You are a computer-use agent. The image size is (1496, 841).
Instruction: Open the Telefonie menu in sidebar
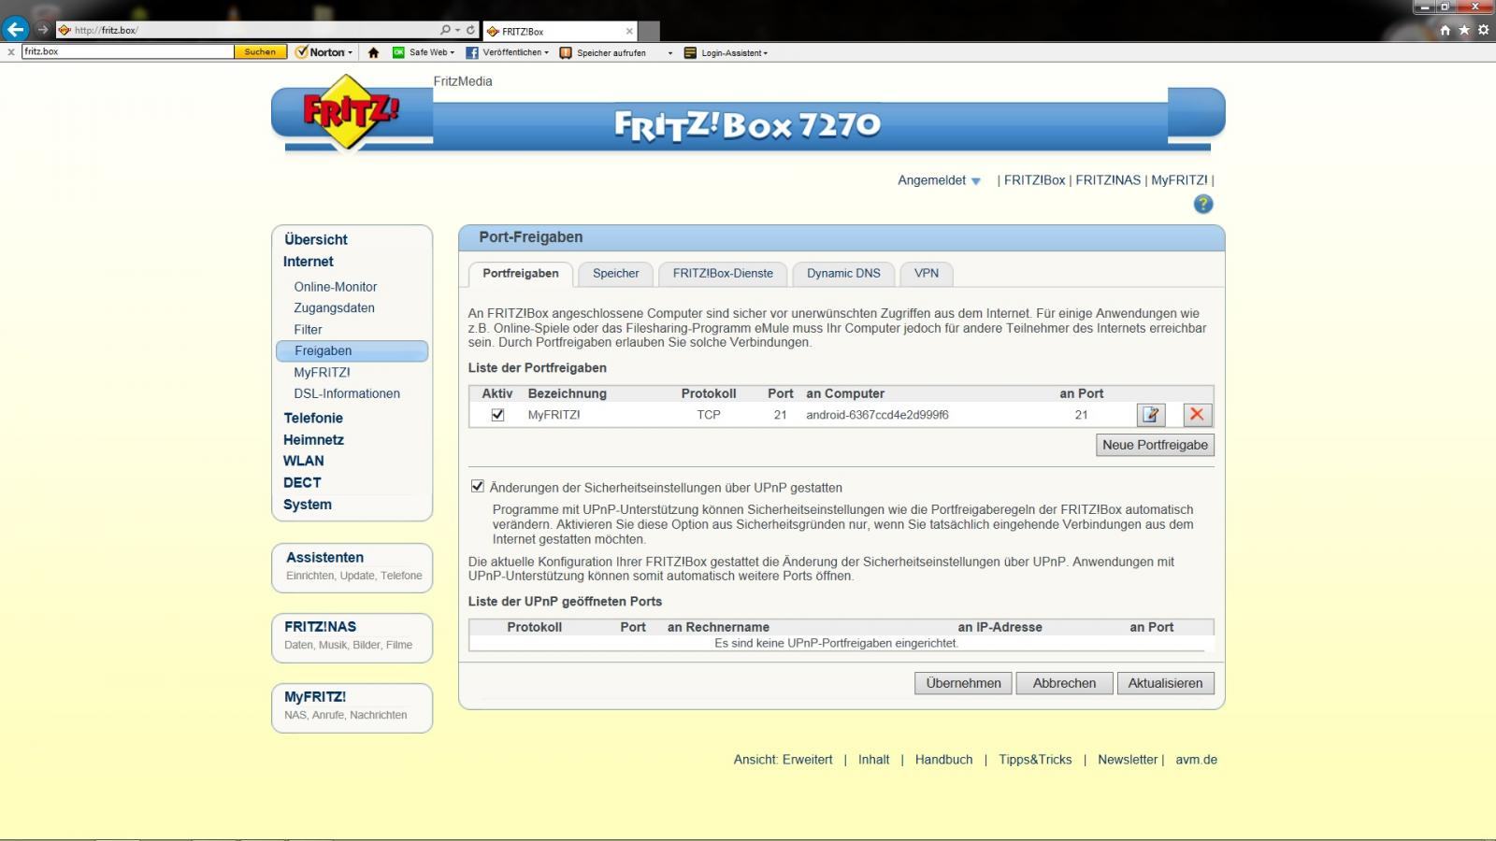click(313, 419)
